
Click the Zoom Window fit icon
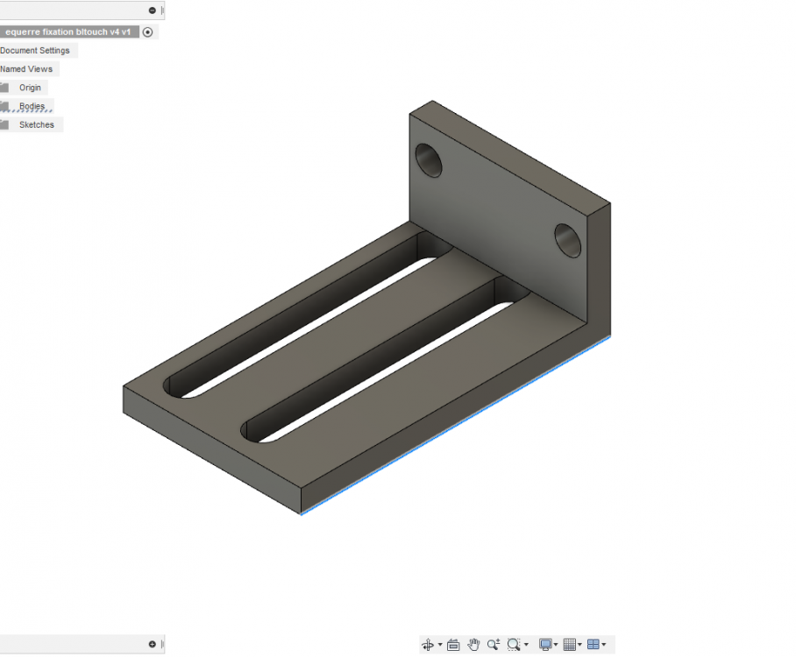tap(514, 645)
